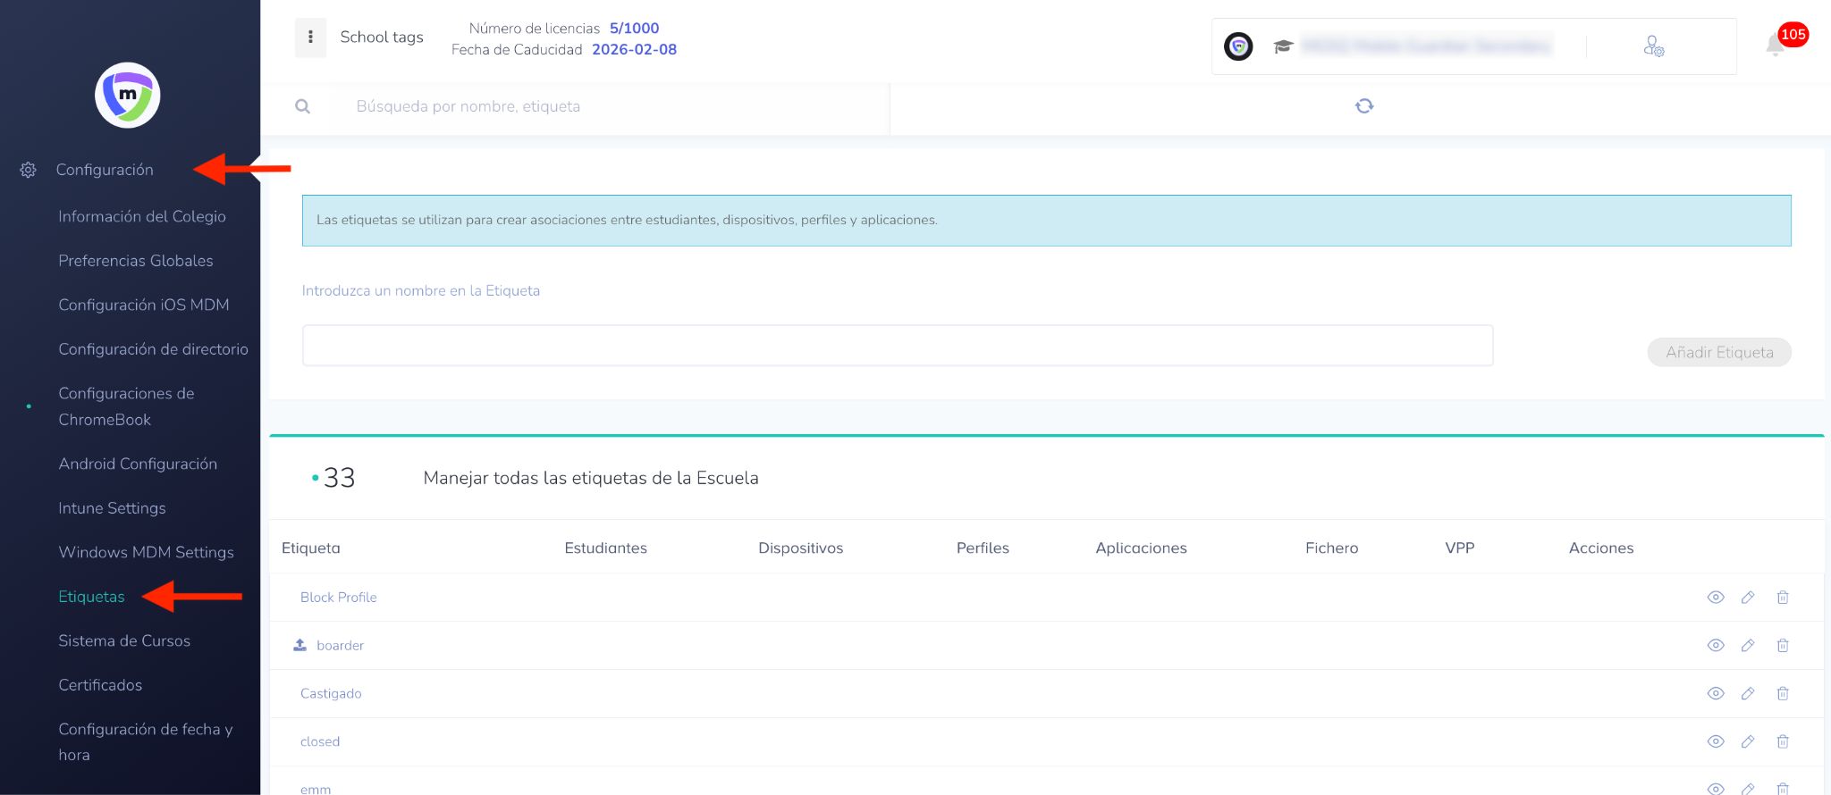Screen dimensions: 1831x795
Task: Click the Mobile Guardian logo
Action: pyautogui.click(x=128, y=96)
